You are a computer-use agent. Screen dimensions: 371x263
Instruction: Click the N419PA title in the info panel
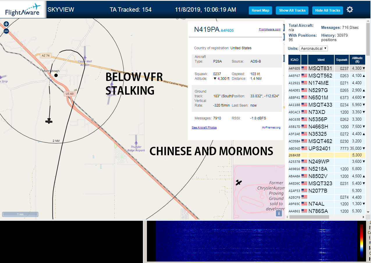(x=206, y=29)
